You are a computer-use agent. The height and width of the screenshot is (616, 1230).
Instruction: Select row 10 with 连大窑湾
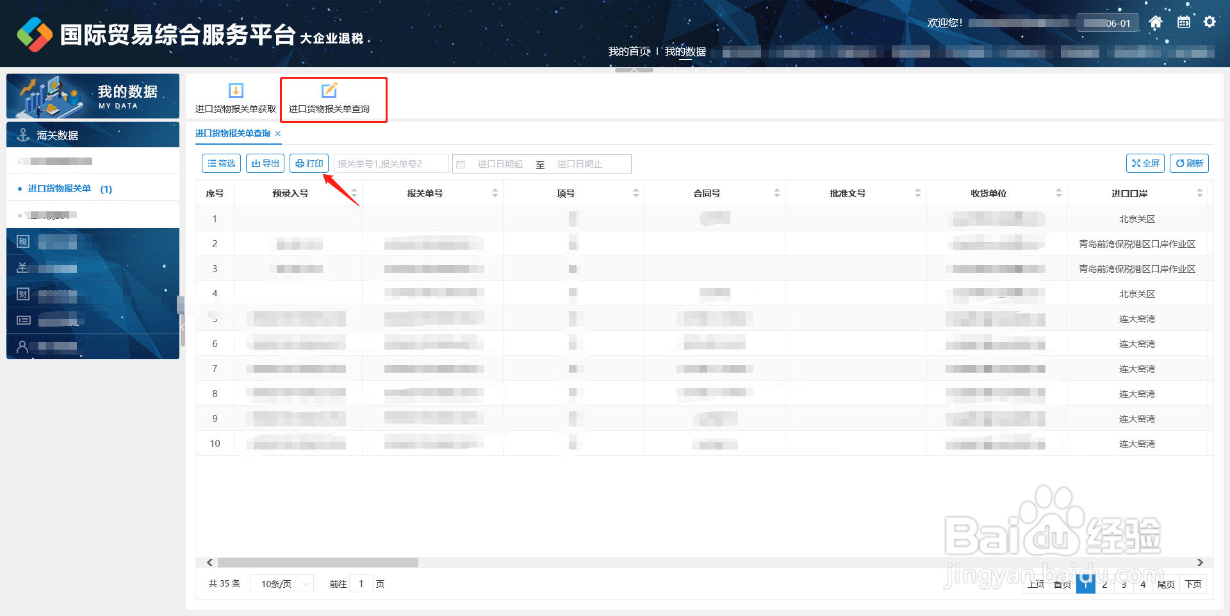tap(704, 443)
